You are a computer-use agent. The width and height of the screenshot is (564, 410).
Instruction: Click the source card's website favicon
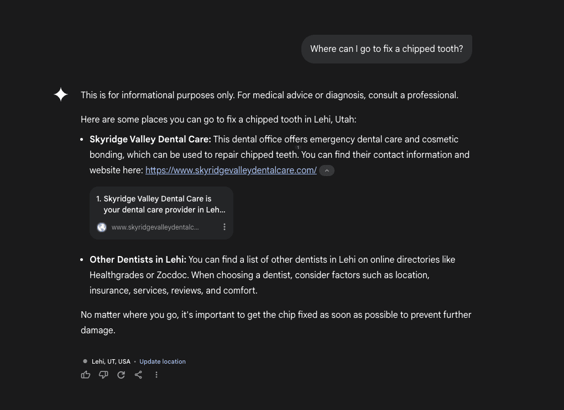click(x=102, y=227)
